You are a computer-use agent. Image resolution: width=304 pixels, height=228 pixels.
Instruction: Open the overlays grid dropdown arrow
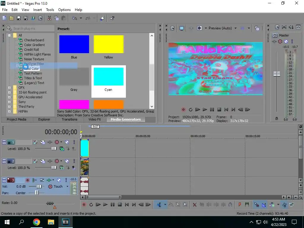249,28
